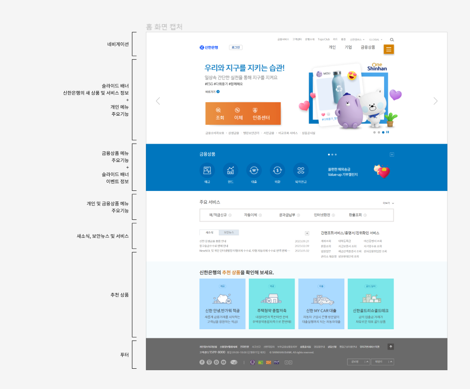This screenshot has width=470, height=389.
Task: Click the search magnifier icon
Action: [392, 40]
